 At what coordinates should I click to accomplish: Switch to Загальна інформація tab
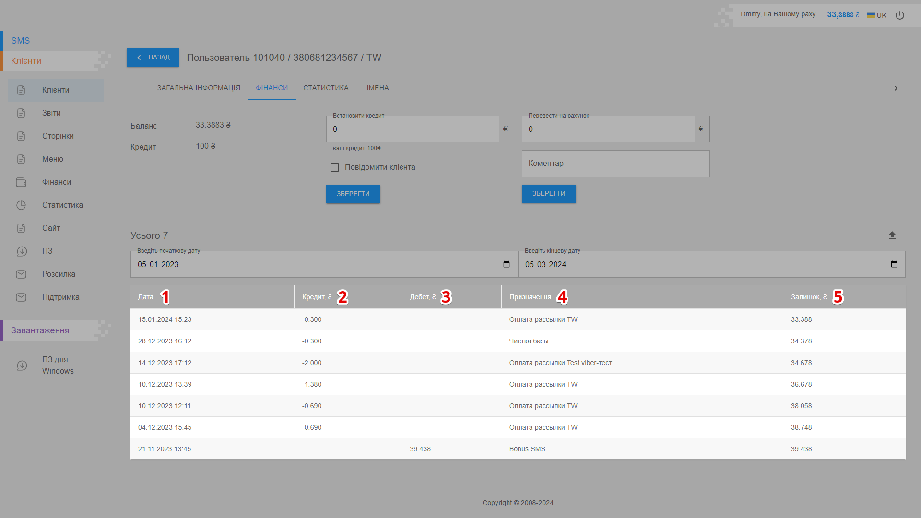click(199, 88)
